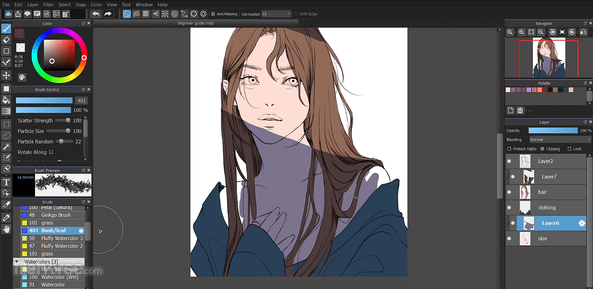The image size is (593, 289).
Task: Toggle the Clipping checkbox
Action: [x=542, y=149]
